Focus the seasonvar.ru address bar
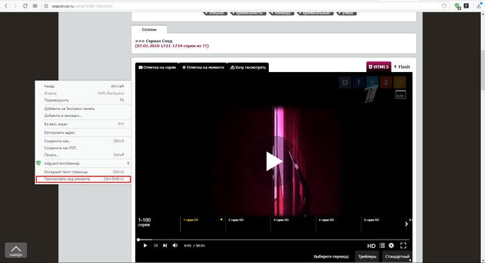 [x=245, y=6]
